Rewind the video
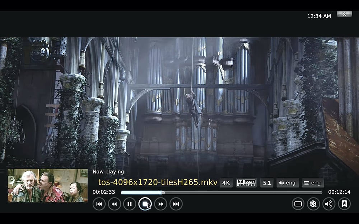Image resolution: width=359 pixels, height=224 pixels. (x=114, y=204)
